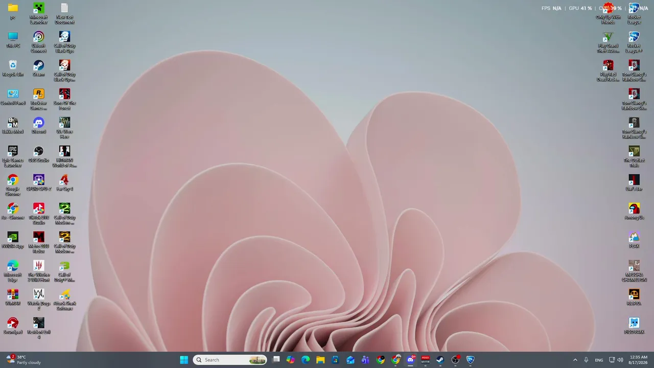Switch to Steam in the taskbar
Viewport: 654px width, 368px height.
[x=440, y=360]
